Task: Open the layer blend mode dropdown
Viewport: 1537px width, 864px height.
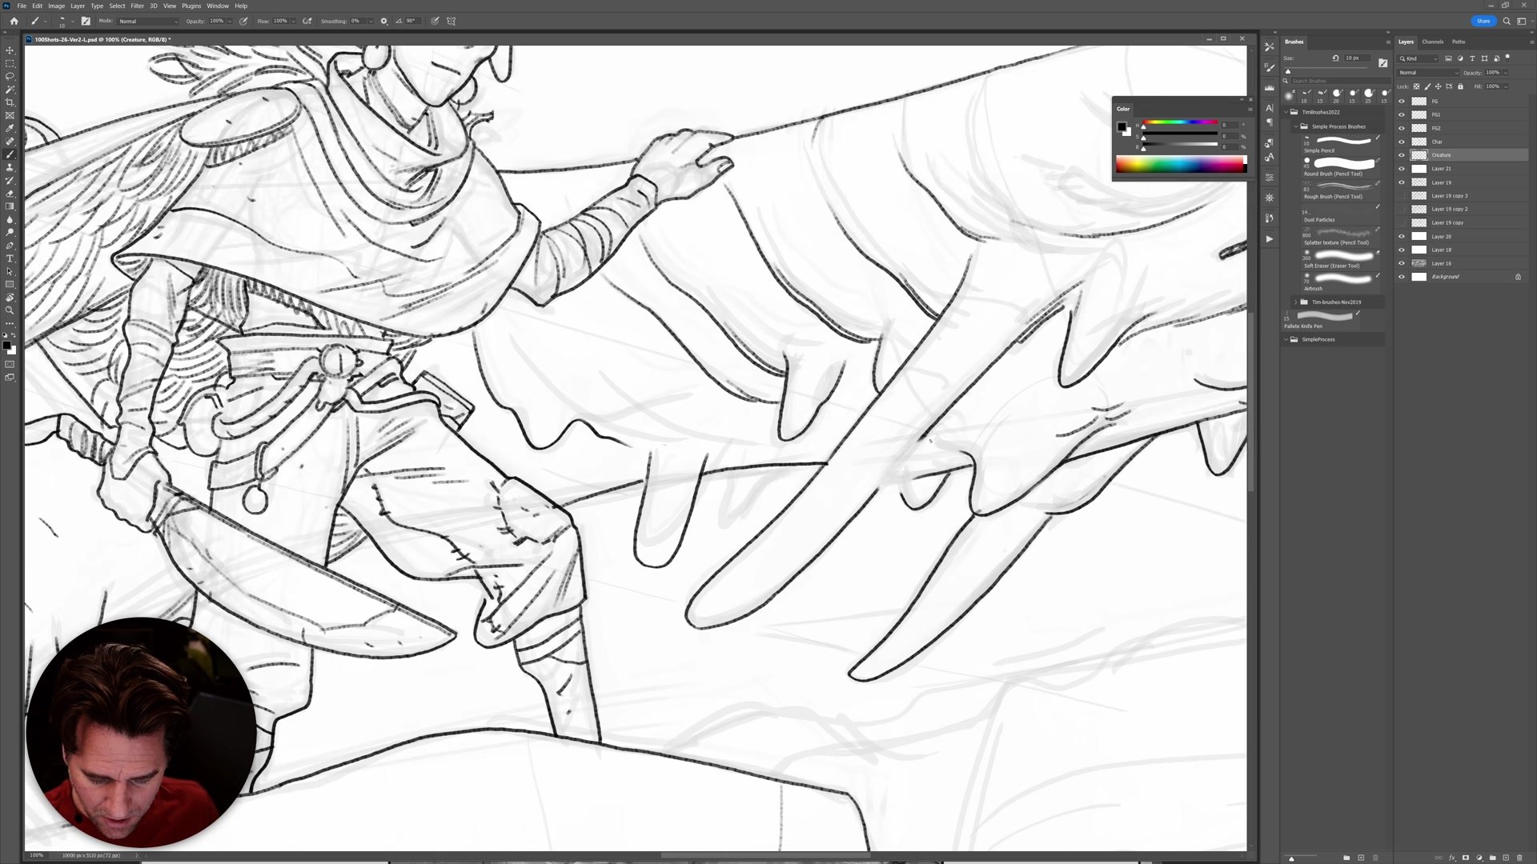Action: [1428, 73]
